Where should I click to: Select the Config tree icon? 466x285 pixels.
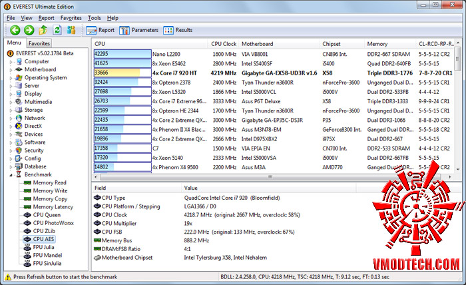click(x=19, y=158)
